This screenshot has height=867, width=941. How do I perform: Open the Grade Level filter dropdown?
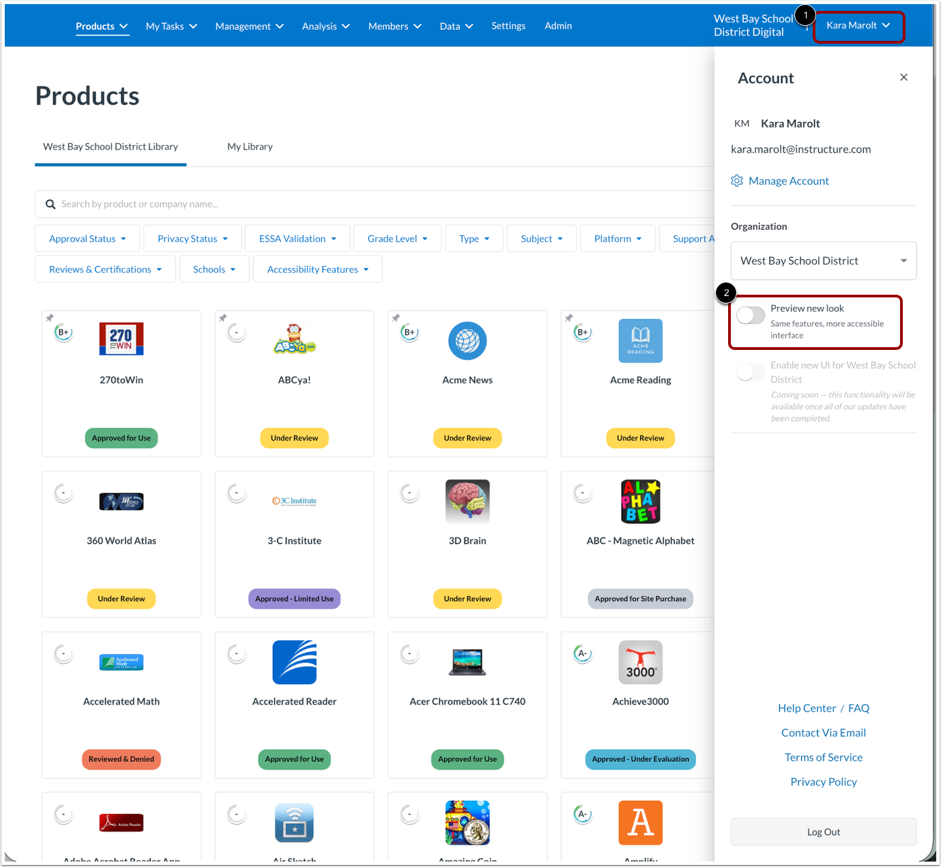tap(397, 239)
